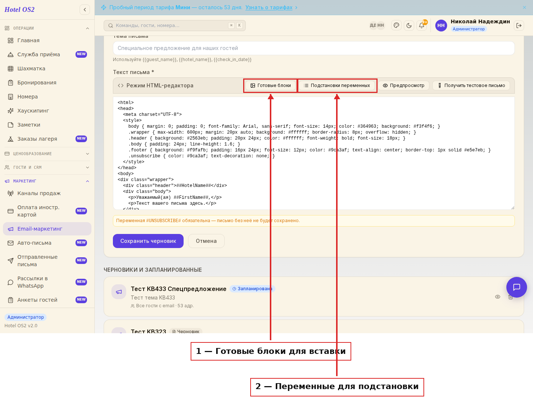Image resolution: width=533 pixels, height=405 pixels.
Task: Click Получить тестовое письмо button
Action: click(x=471, y=86)
